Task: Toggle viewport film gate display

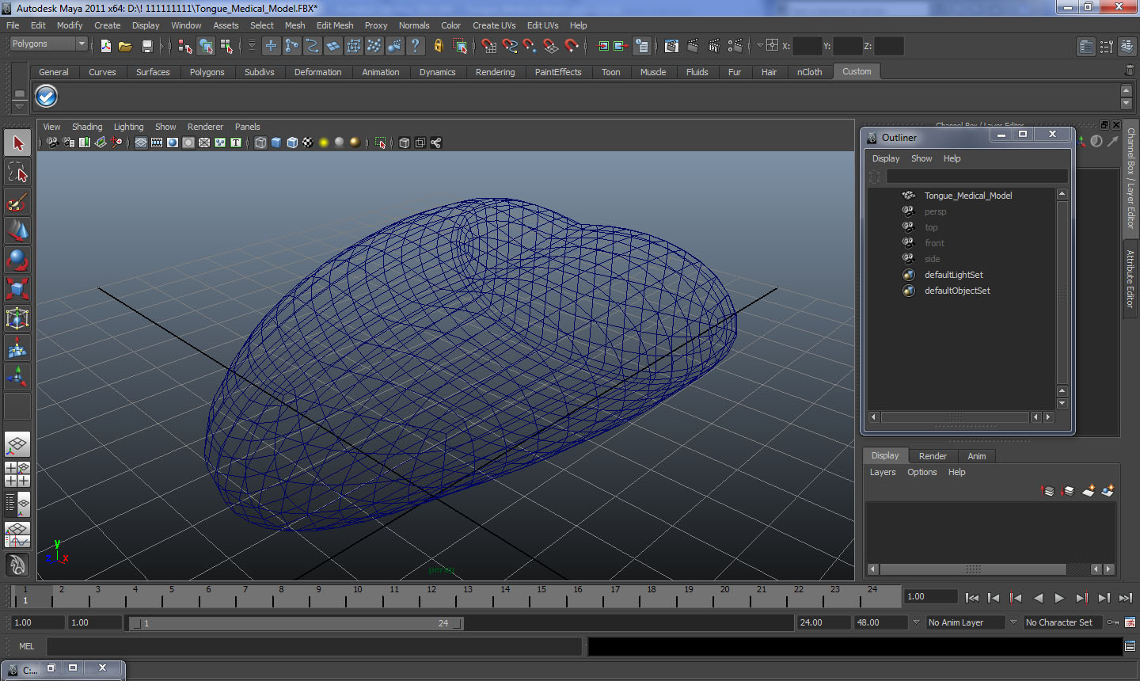Action: coord(157,143)
